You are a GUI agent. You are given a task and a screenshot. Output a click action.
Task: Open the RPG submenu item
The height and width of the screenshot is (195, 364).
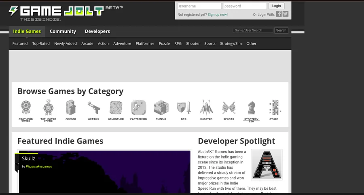(x=178, y=43)
